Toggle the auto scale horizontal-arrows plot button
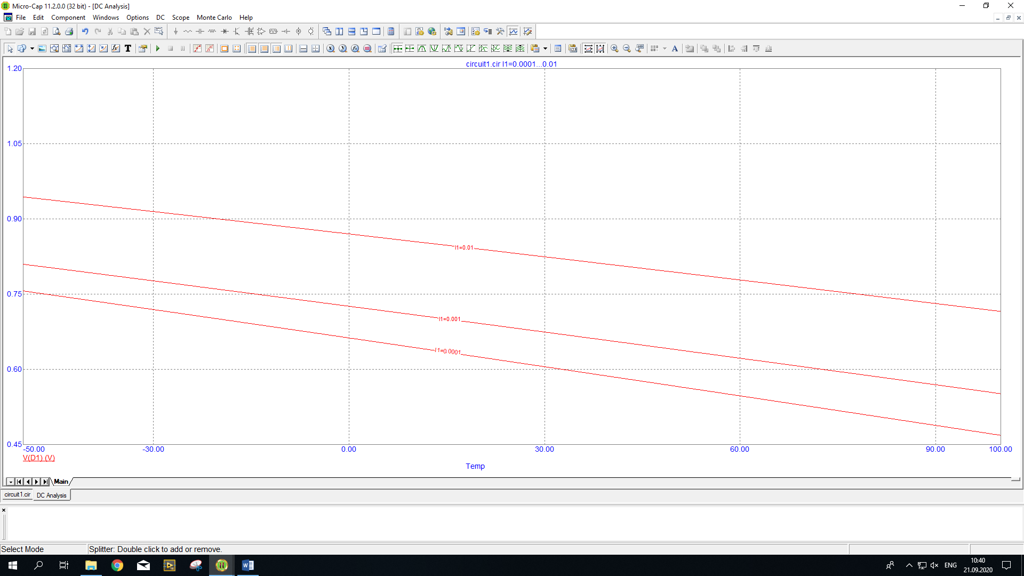The height and width of the screenshot is (576, 1024). [x=588, y=49]
